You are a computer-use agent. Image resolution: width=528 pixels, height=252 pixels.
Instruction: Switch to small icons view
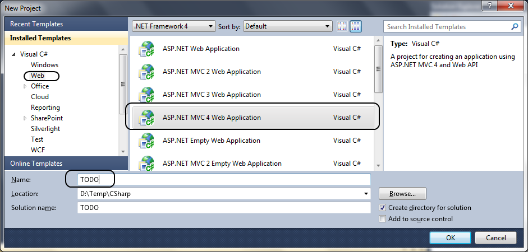(342, 26)
